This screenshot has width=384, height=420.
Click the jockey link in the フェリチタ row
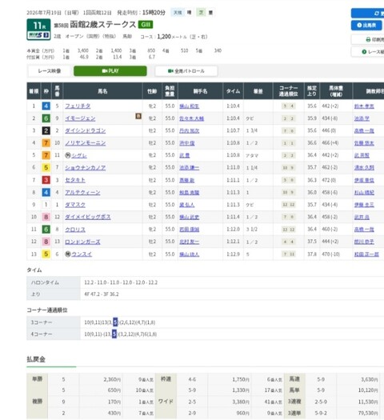tap(189, 106)
